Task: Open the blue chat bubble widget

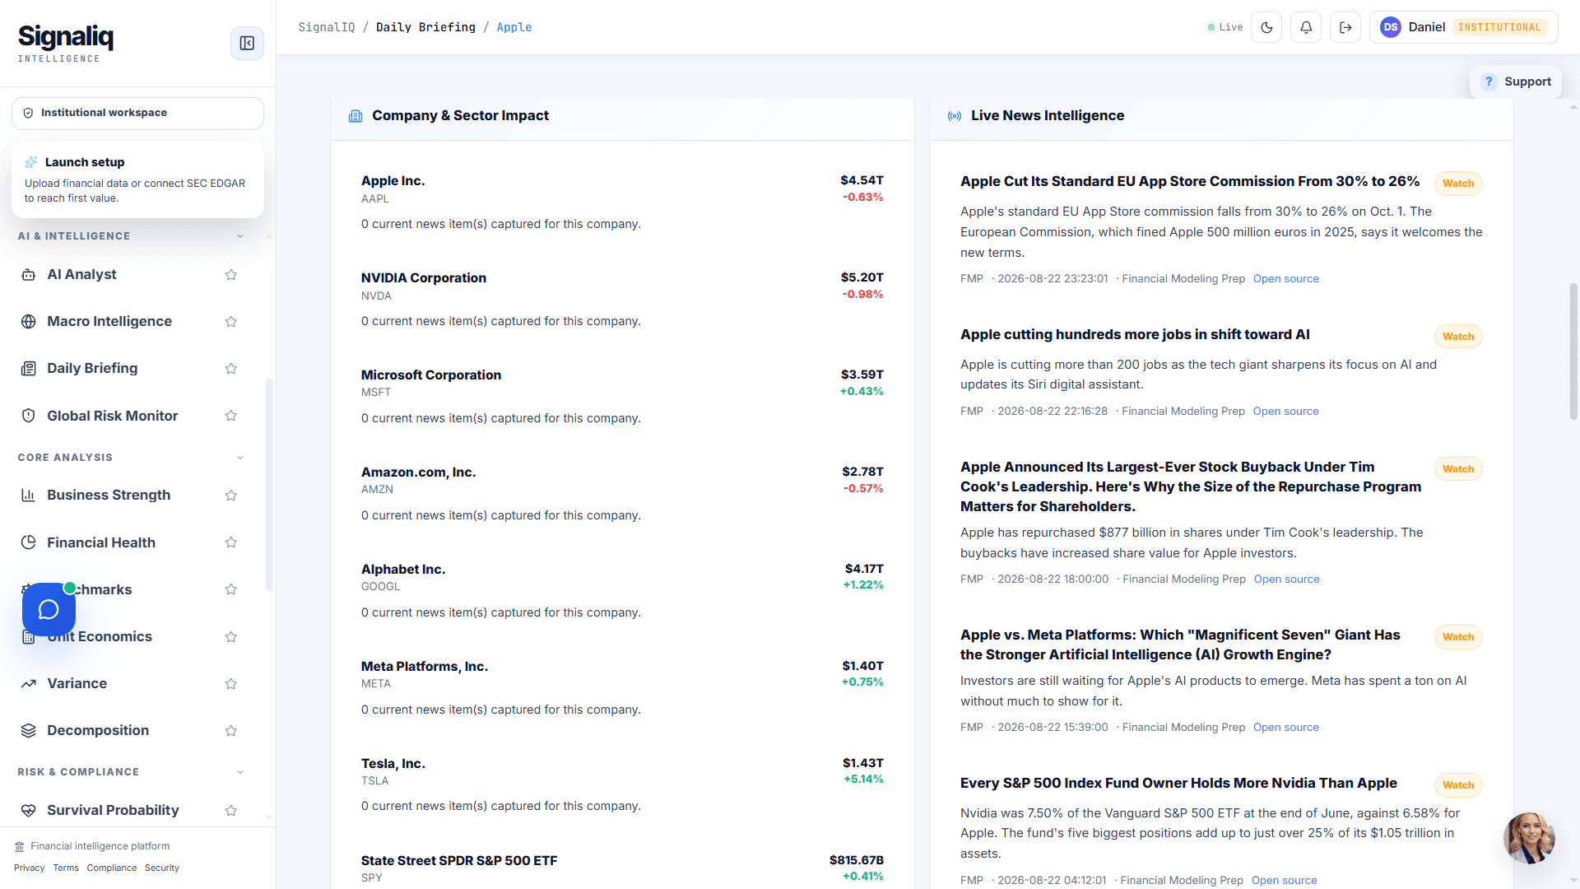Action: [x=49, y=609]
